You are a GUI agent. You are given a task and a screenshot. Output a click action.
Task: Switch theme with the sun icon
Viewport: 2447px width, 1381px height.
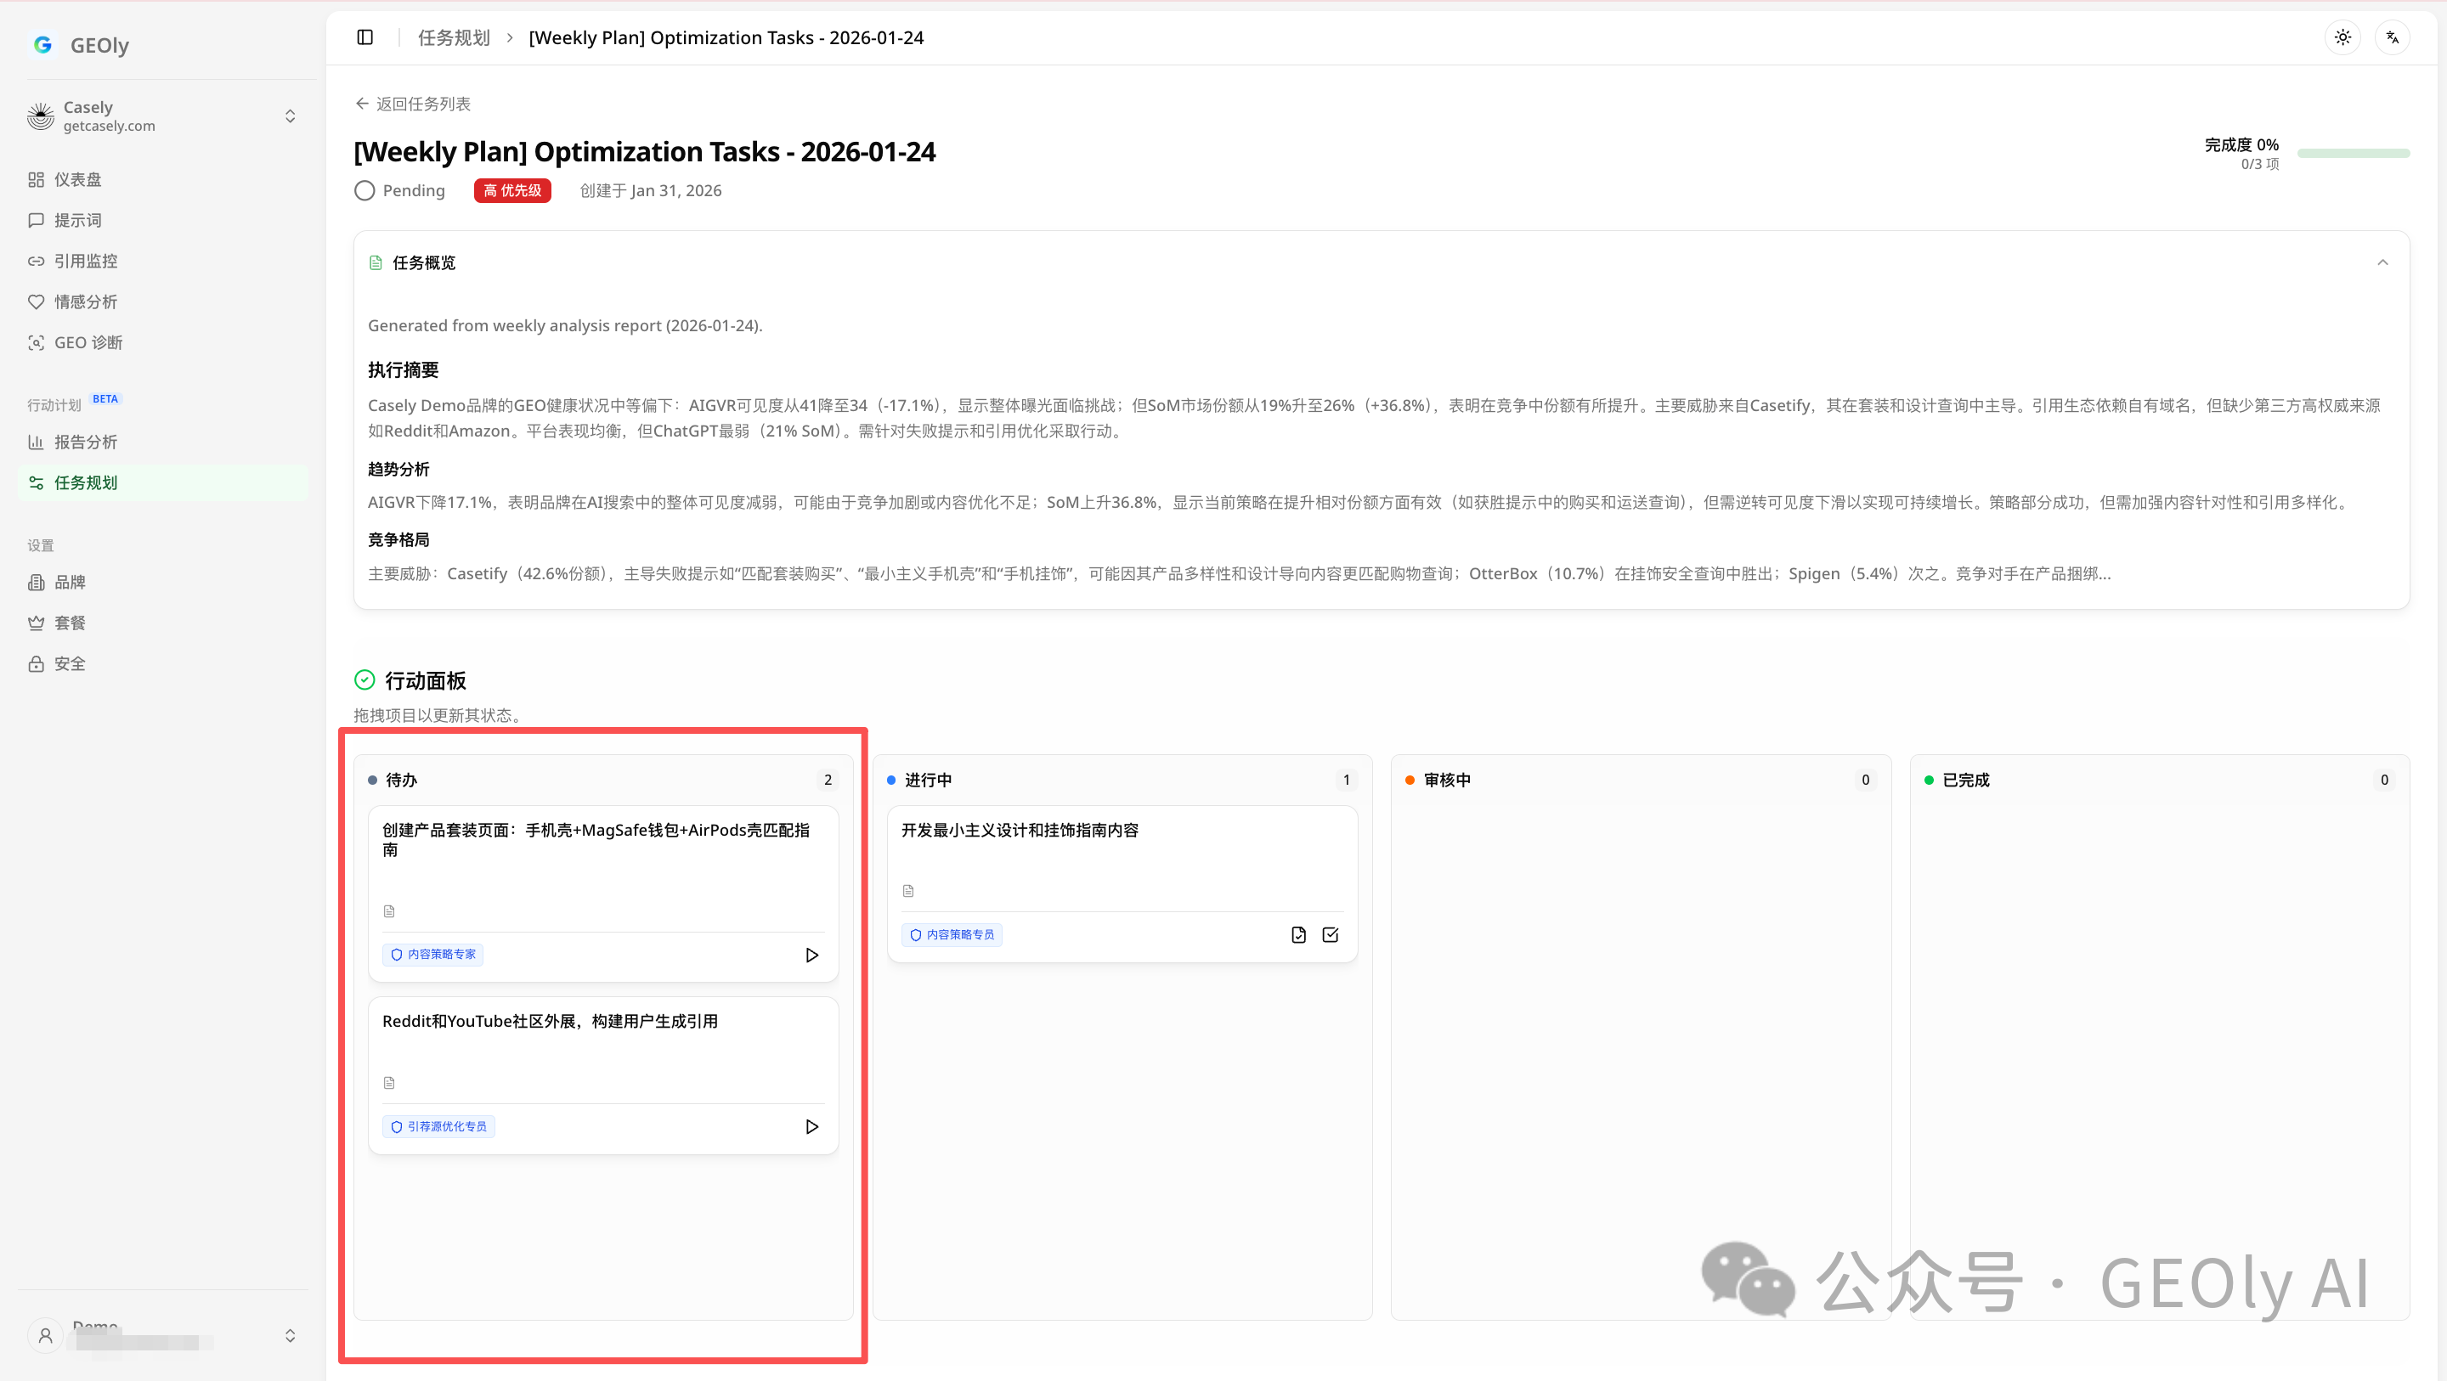pyautogui.click(x=2342, y=37)
